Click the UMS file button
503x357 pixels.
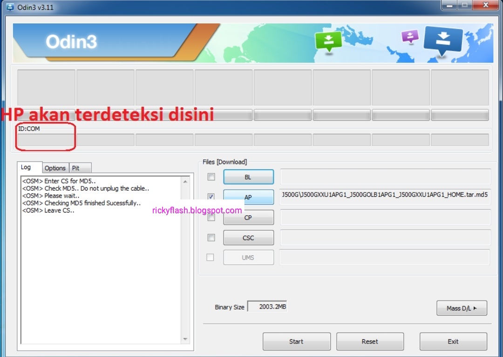pos(249,257)
